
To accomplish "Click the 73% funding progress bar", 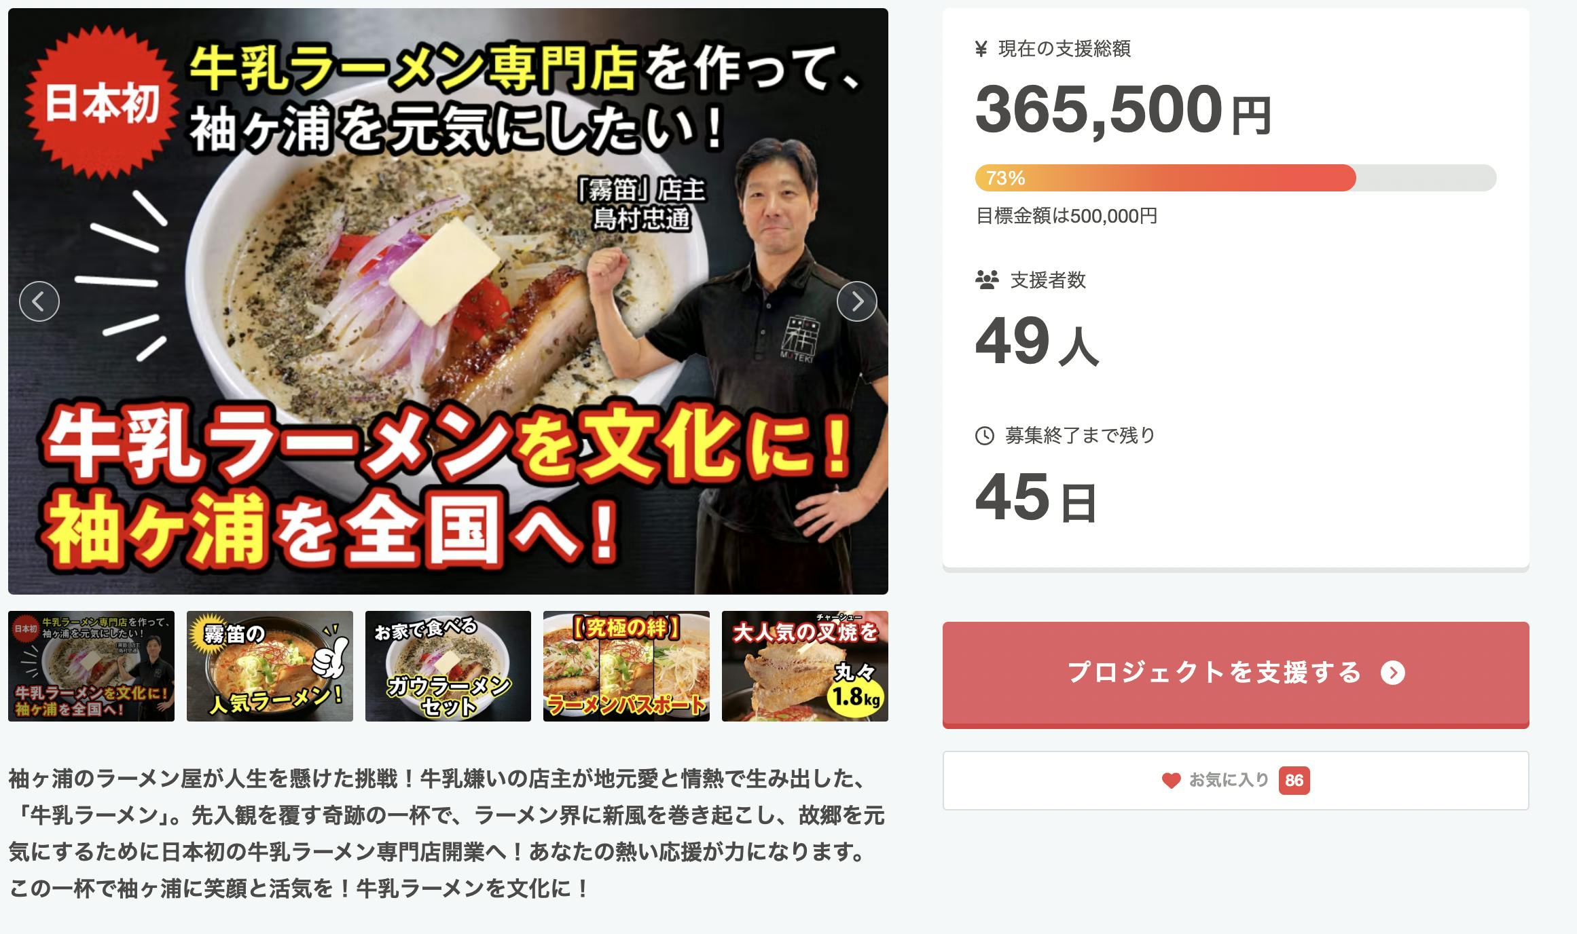I will [1236, 178].
